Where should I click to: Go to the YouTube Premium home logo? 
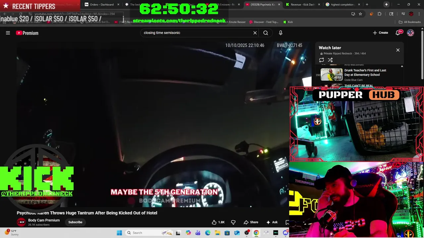click(x=27, y=33)
